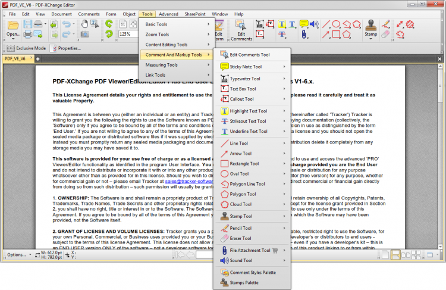Click the page number field in status bar

point(204,255)
